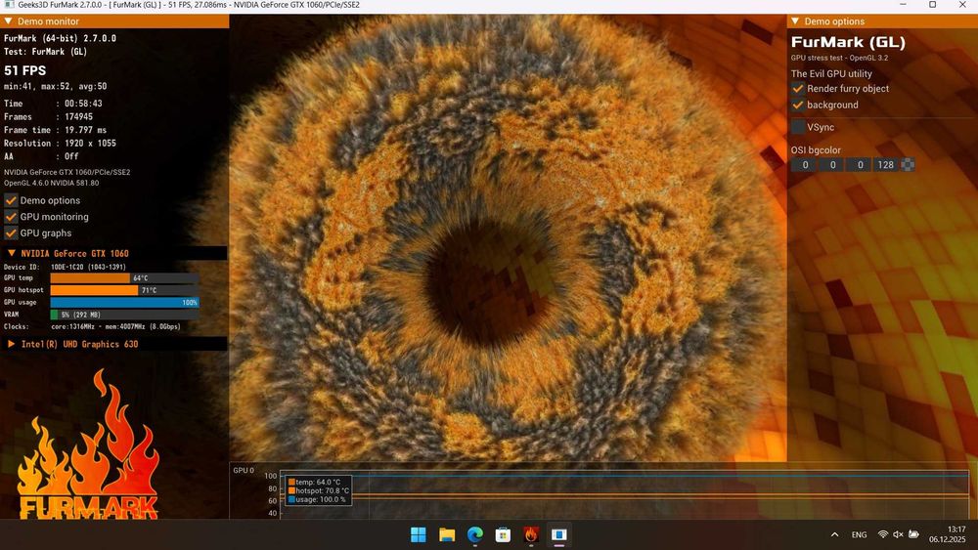Expand the Intel(R) UHD Graphics 630 section
The height and width of the screenshot is (550, 978).
click(x=11, y=344)
